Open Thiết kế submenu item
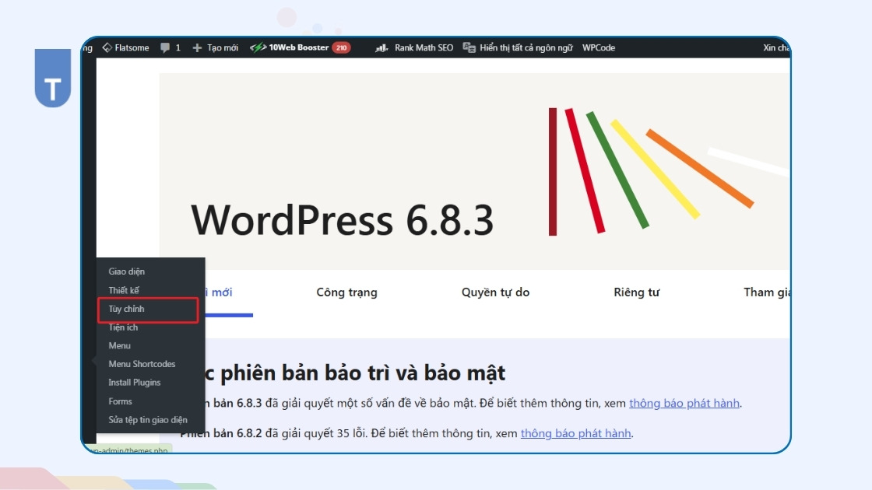Screen dimensions: 872x490 pos(124,290)
